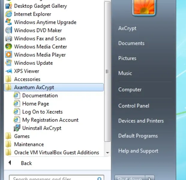Launch Internet Explorer from its label

[x=33, y=14]
